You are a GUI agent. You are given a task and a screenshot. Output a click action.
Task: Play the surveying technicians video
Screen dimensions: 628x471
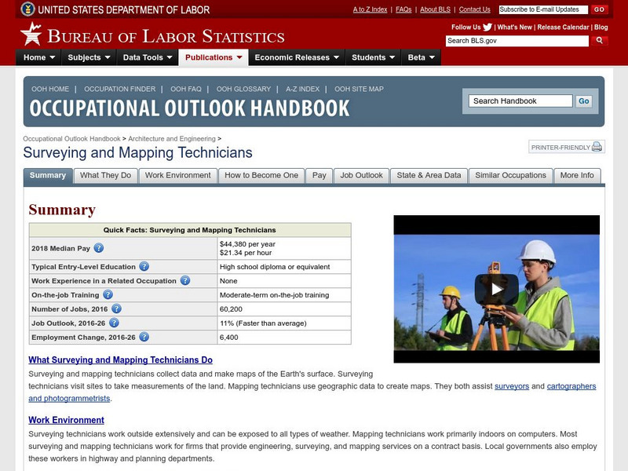click(x=497, y=289)
